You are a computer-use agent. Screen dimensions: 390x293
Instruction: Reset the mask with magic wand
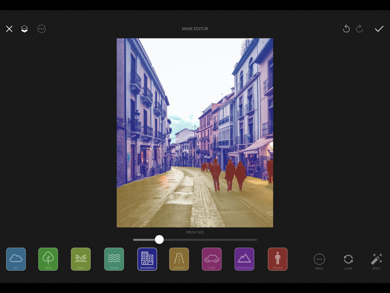point(376,261)
